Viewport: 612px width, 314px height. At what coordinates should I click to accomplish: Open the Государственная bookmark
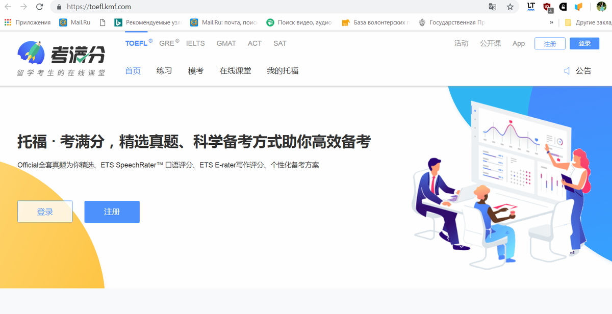[x=451, y=22]
